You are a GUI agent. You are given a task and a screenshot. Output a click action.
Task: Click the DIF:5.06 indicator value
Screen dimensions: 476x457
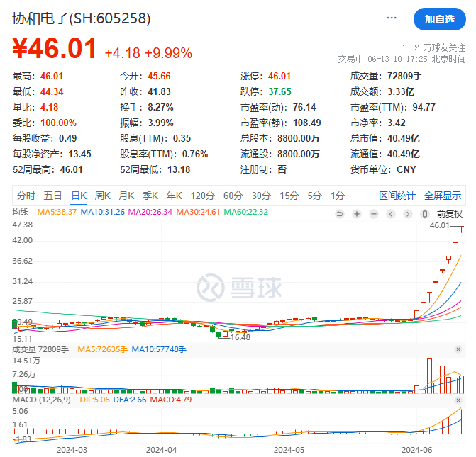[x=94, y=400]
